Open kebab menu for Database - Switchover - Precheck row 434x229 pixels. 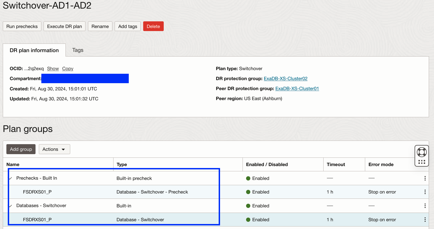coord(425,192)
